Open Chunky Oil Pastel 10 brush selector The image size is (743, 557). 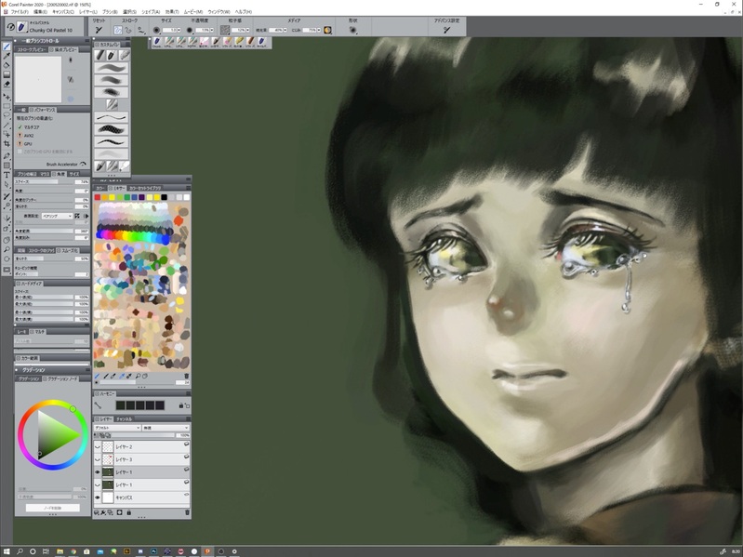[x=21, y=27]
